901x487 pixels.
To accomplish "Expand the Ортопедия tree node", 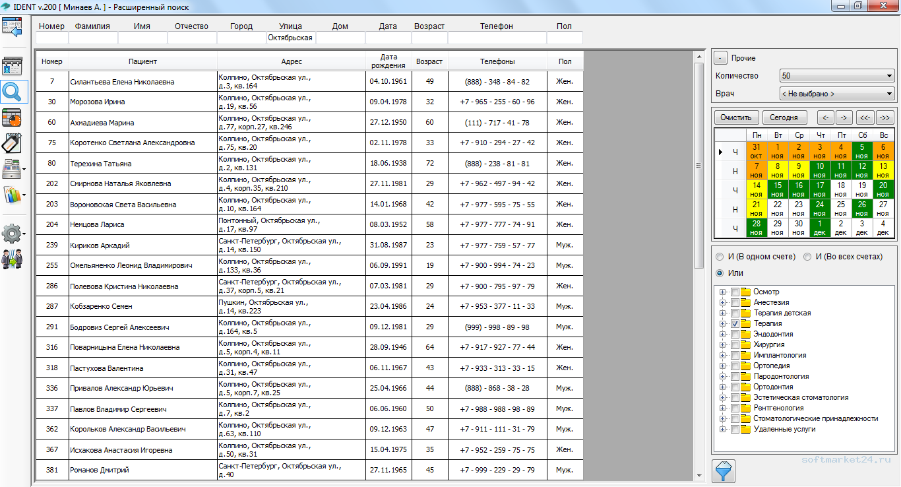I will tap(723, 366).
